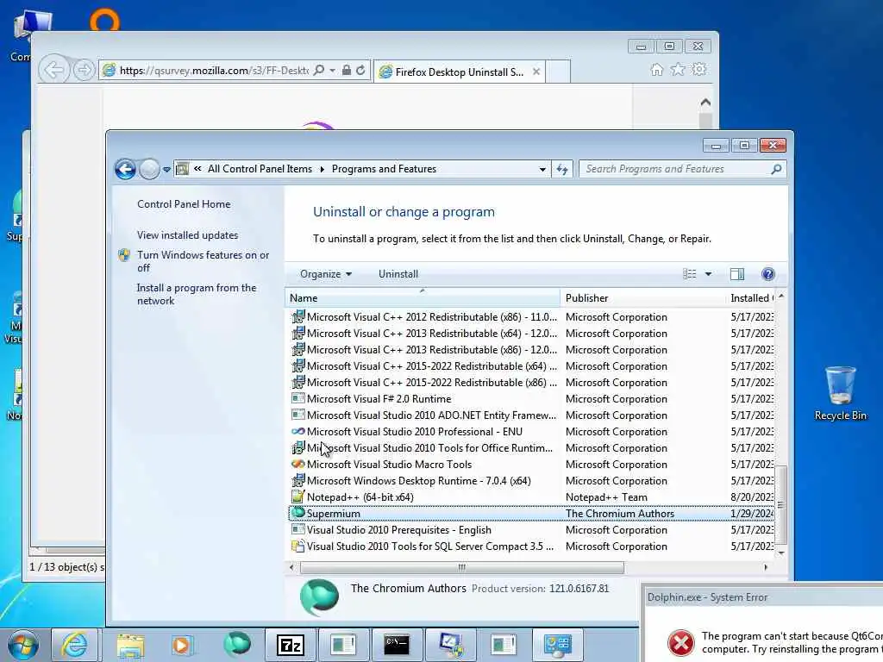The width and height of the screenshot is (883, 662).
Task: Refresh the Programs and Features list
Action: tap(562, 169)
